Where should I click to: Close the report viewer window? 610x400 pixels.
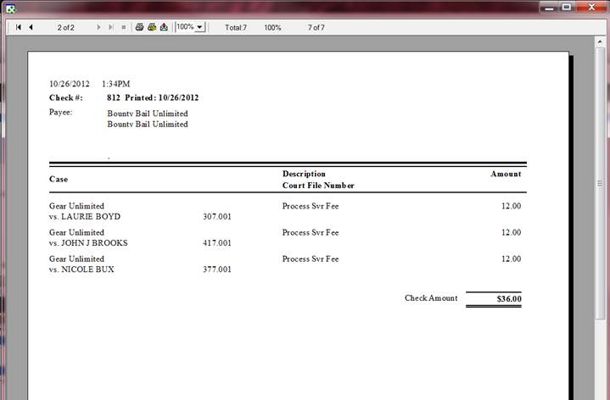[591, 7]
